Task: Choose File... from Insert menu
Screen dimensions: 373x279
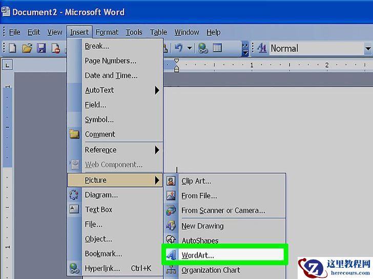Action: [115, 224]
